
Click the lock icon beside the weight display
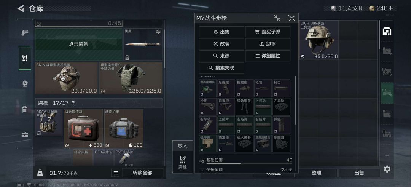(40, 173)
